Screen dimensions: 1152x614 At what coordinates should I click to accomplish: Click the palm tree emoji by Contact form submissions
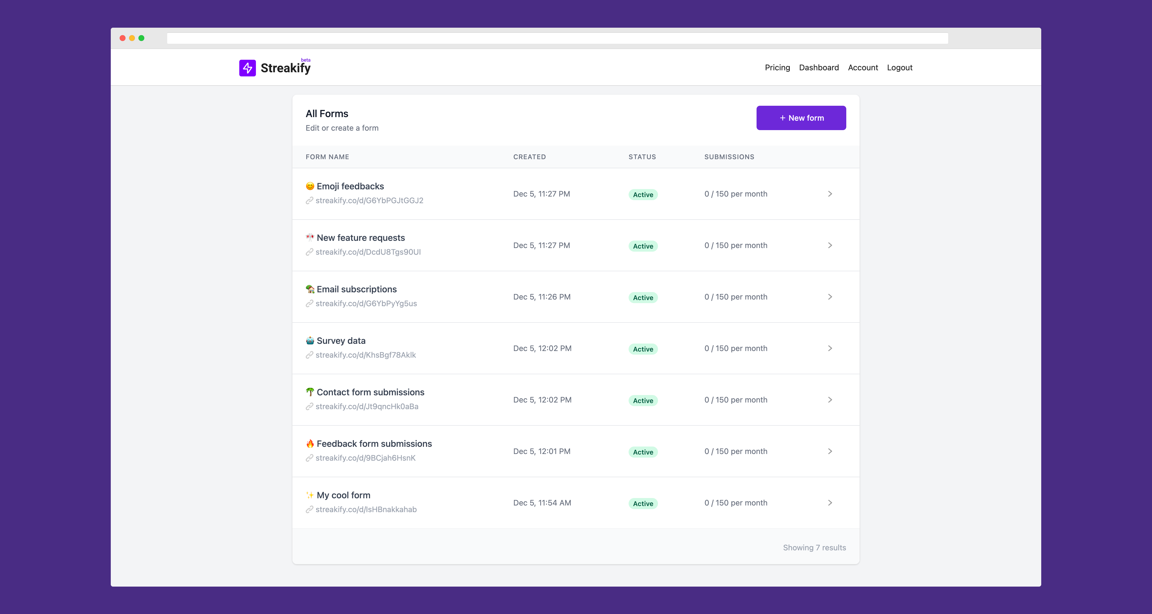(310, 392)
